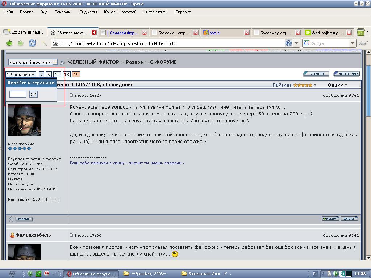Click the scroll-to-top arrows icon in post footer
Viewport: 371px width, 278px height.
click(x=11, y=219)
